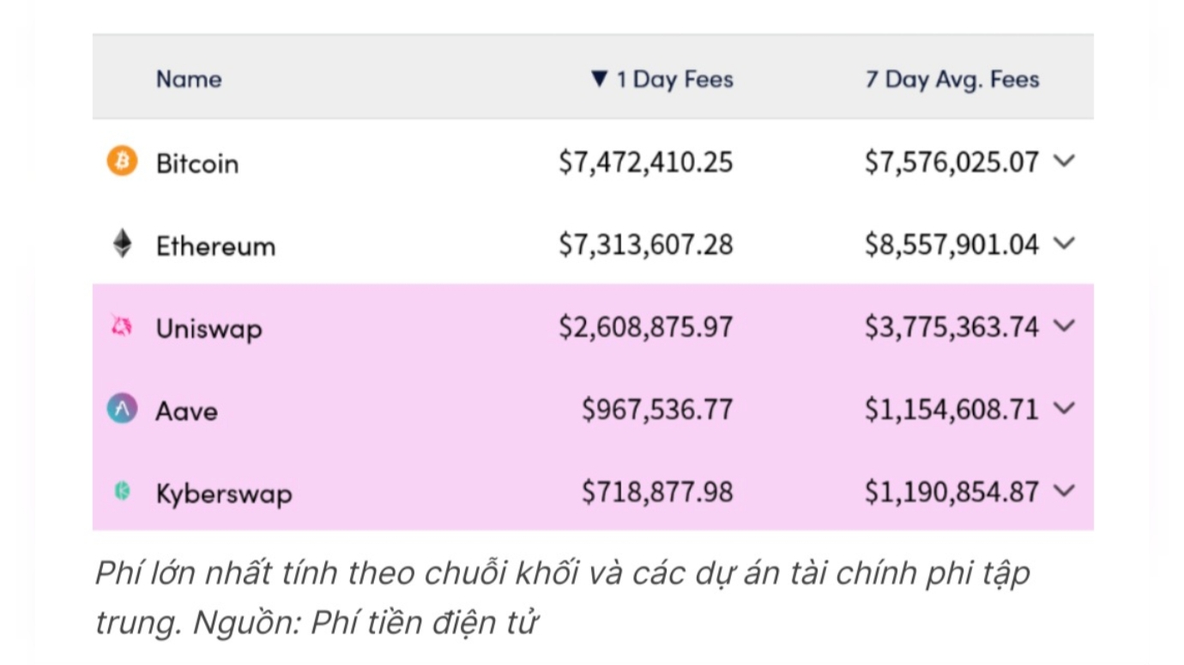
Task: Click the Uniswap unicorn icon
Action: coord(122,327)
